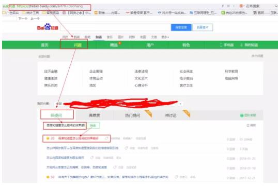The width and height of the screenshot is (278, 186).
Task: Switch to the 热门提问 tab
Action: pos(132,115)
